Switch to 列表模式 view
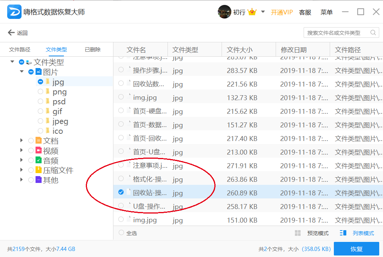 363,233
